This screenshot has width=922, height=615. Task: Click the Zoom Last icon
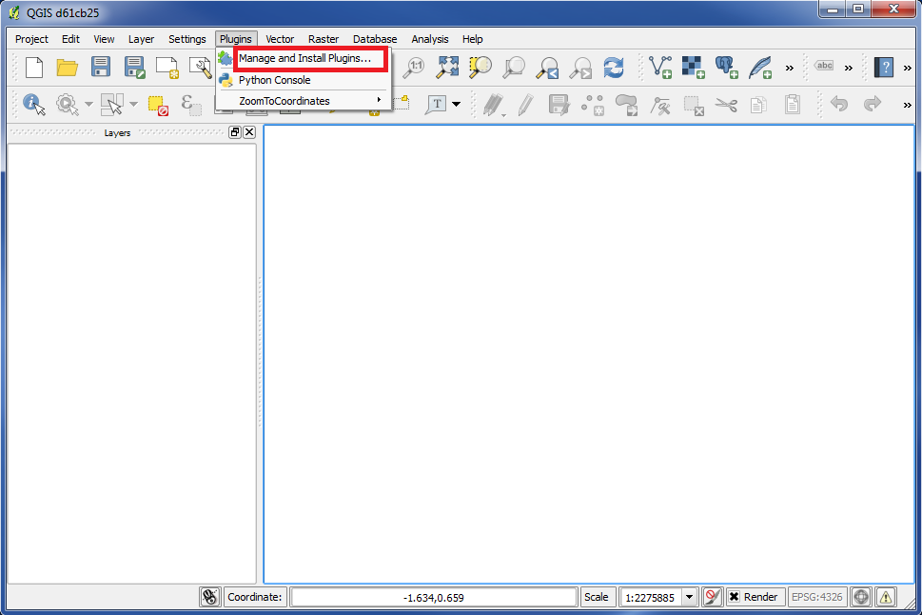(547, 67)
